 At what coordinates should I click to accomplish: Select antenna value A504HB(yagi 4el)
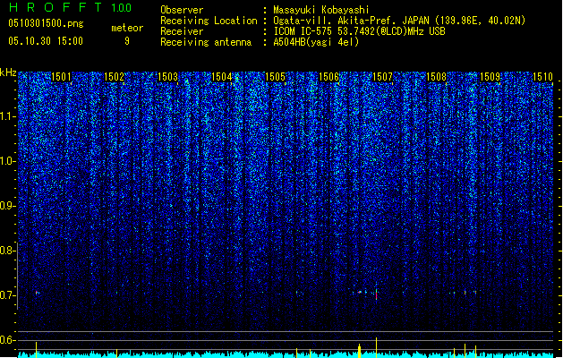[316, 42]
